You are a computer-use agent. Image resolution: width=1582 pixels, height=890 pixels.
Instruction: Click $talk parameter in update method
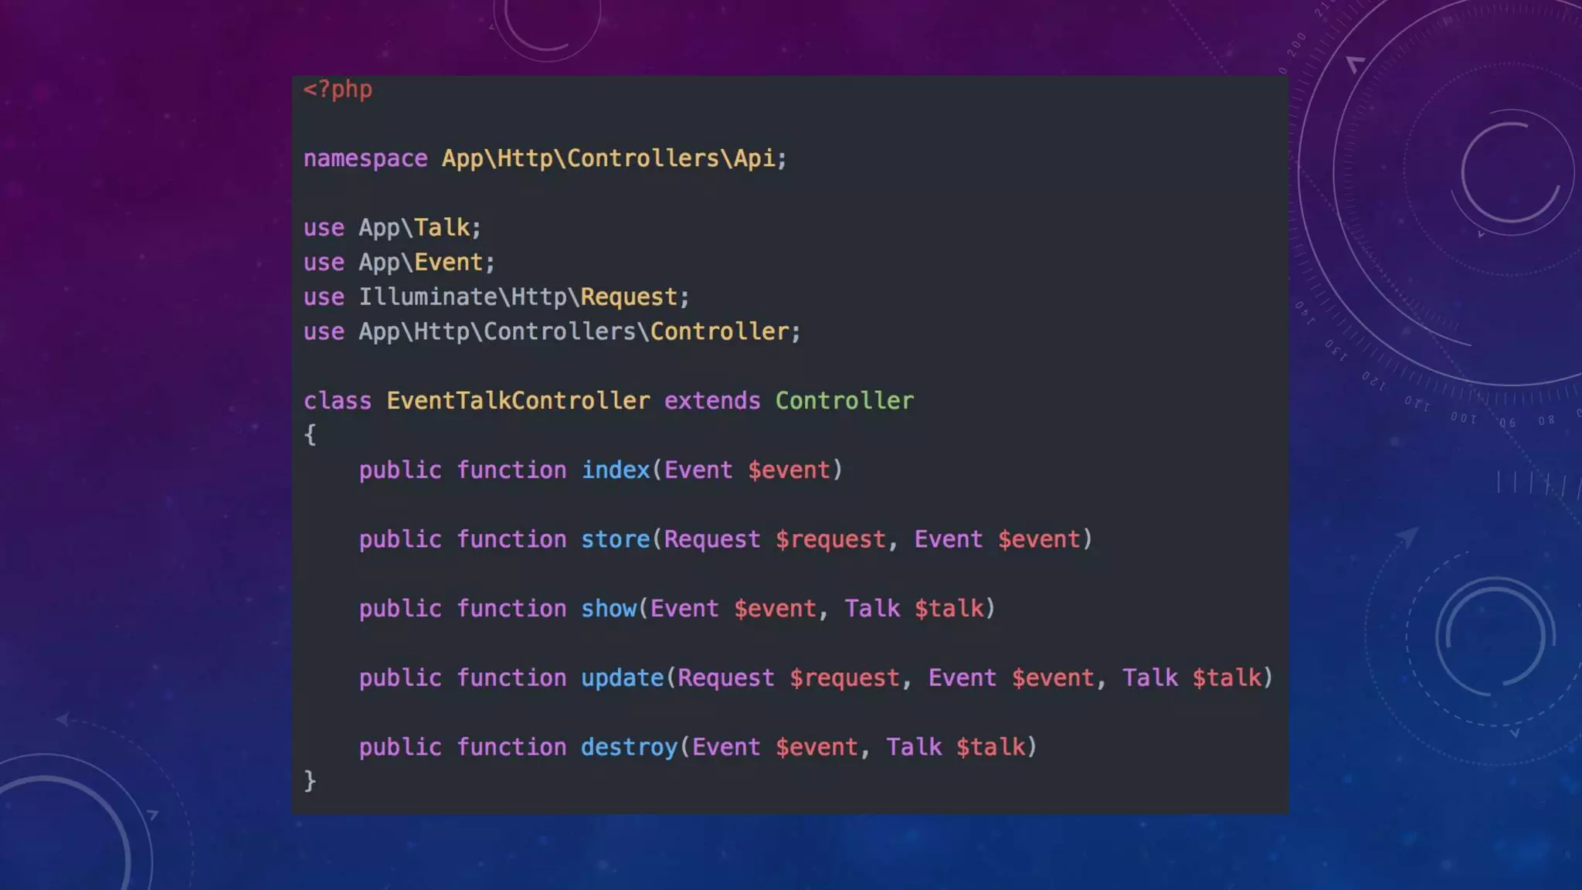1226,678
